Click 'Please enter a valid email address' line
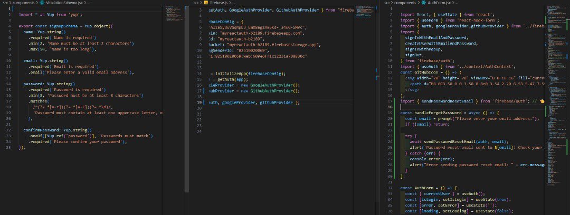 point(81,73)
